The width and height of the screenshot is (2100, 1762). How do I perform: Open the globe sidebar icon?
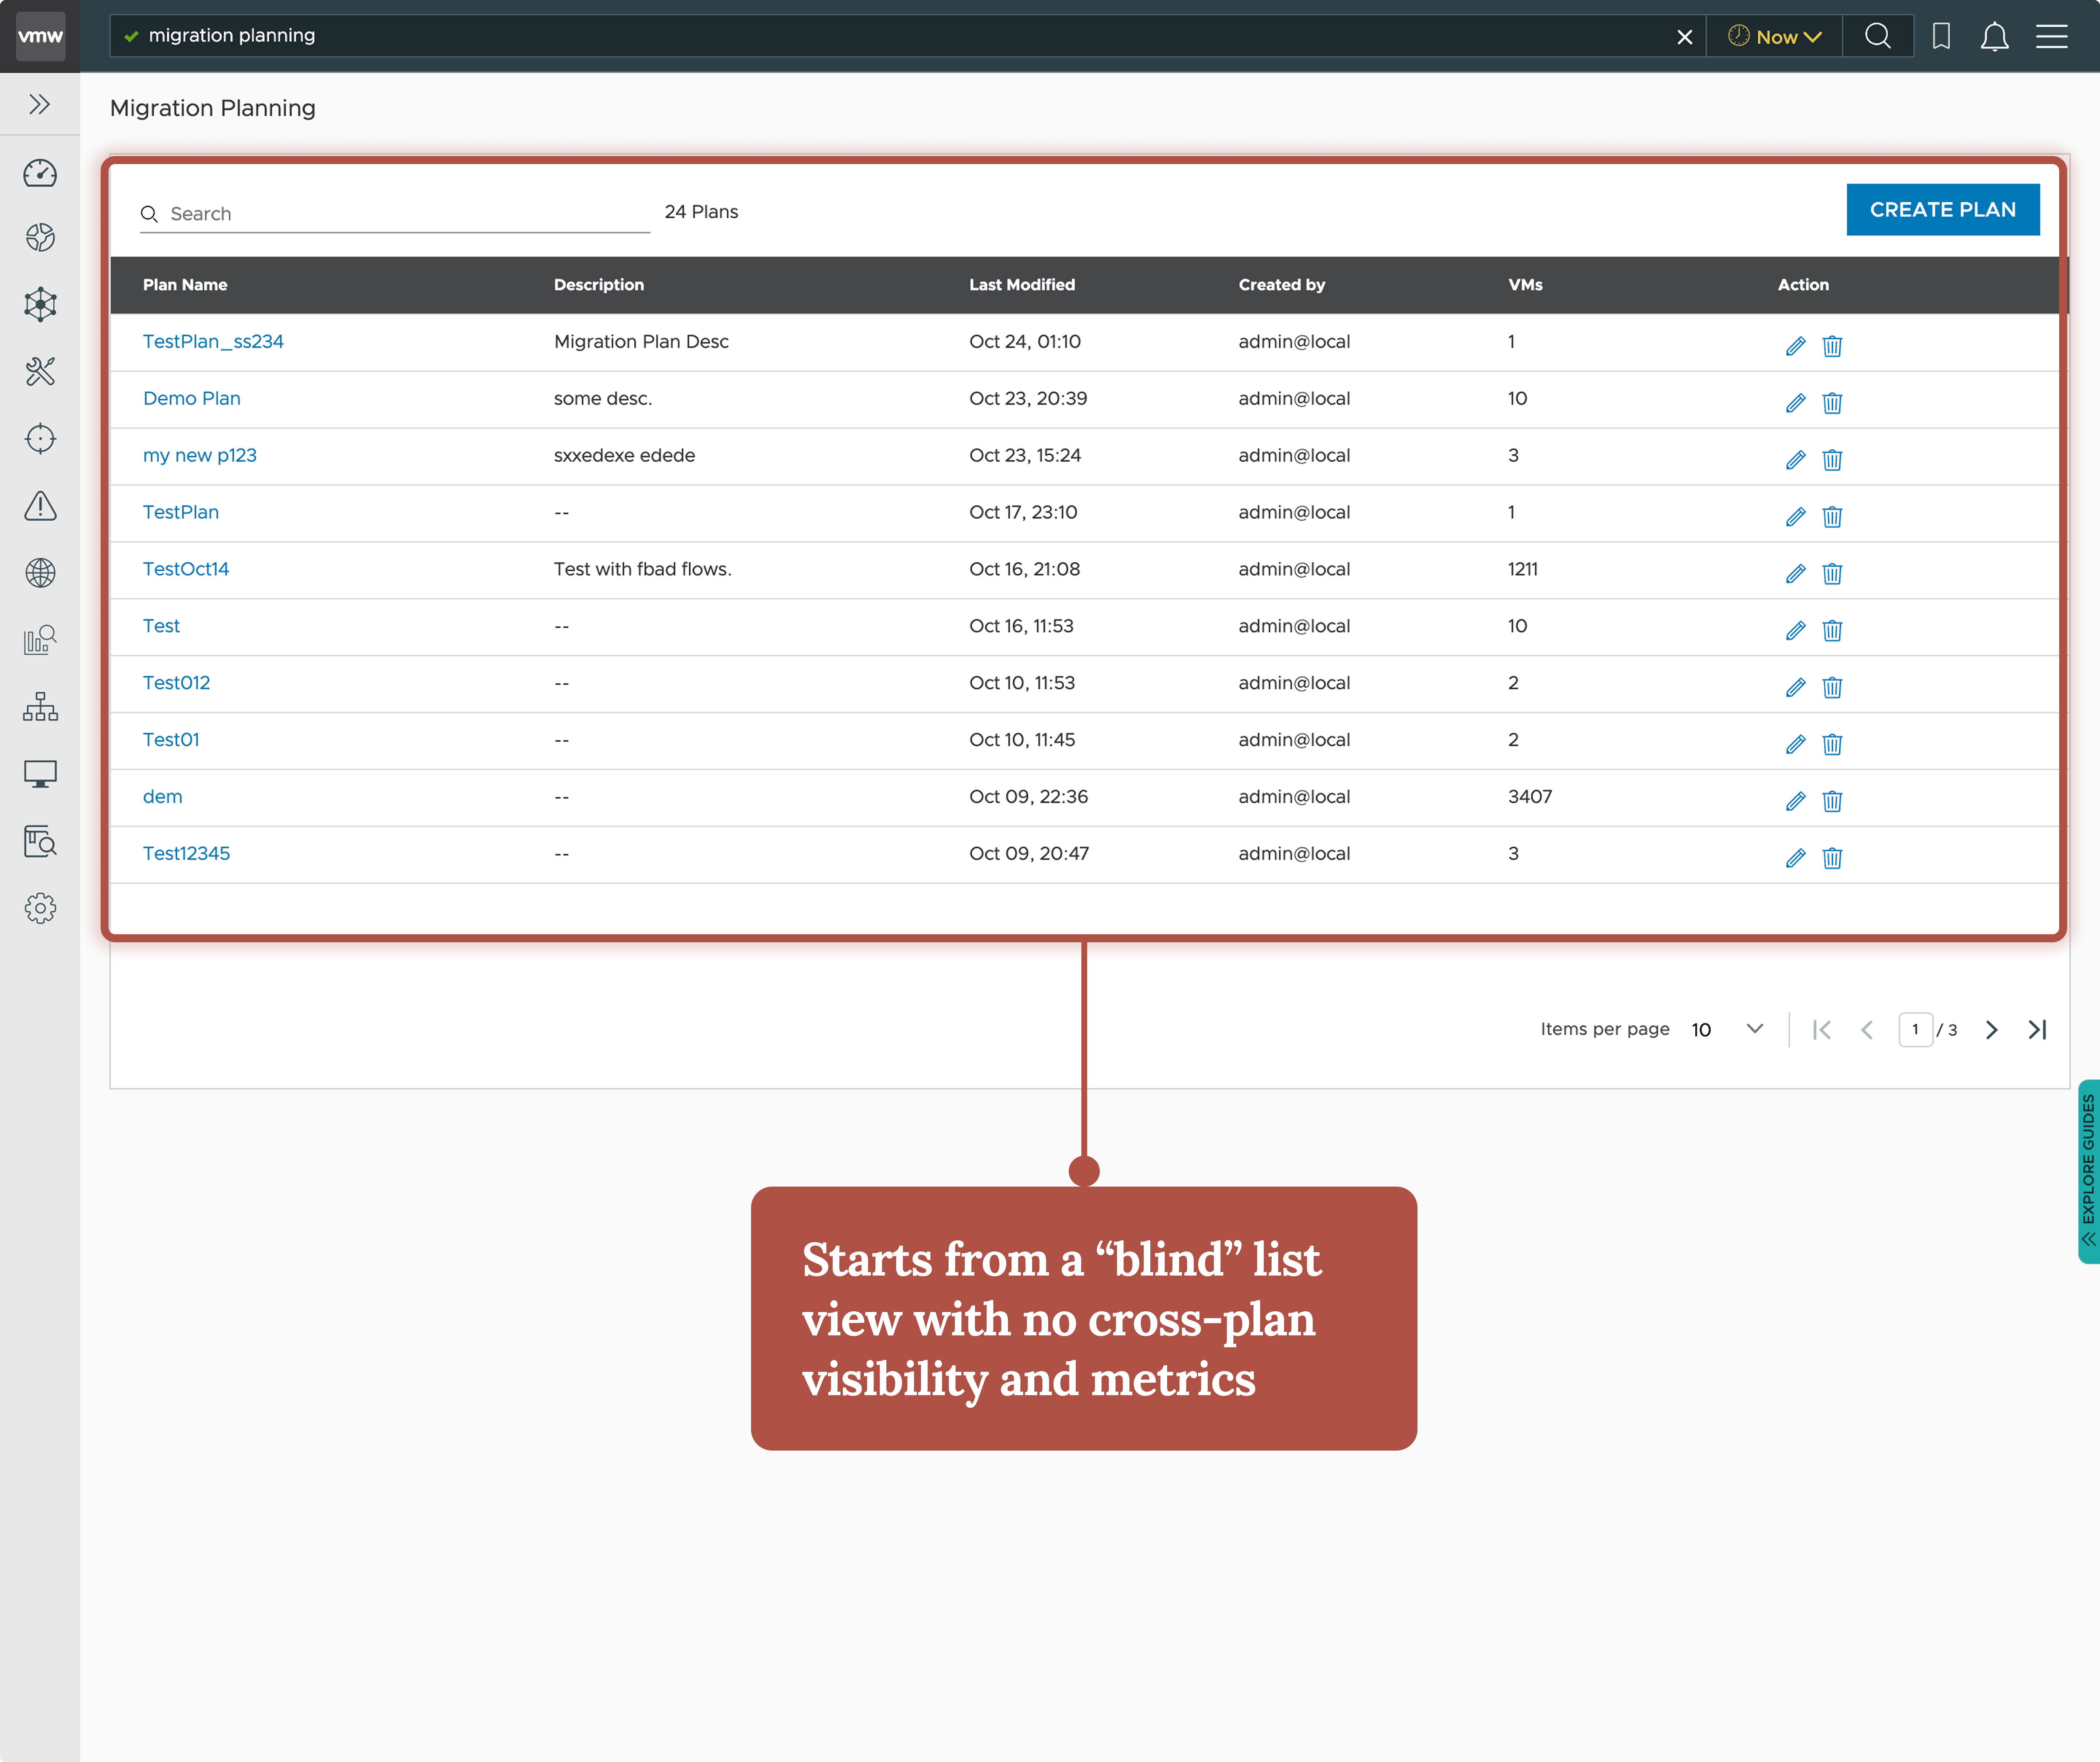pos(40,573)
